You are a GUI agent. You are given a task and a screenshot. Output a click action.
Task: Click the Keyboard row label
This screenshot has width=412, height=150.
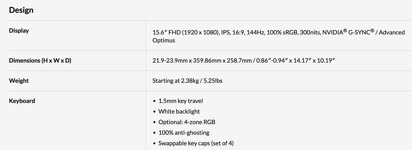(22, 101)
